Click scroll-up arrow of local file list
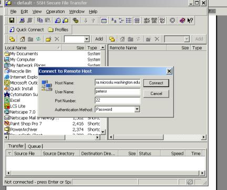227x190 pixels. point(103,48)
